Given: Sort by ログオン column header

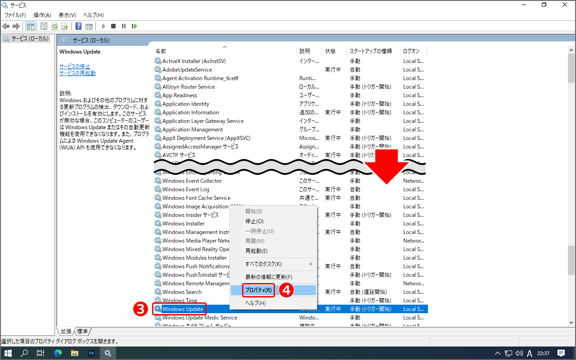Looking at the screenshot, I should [x=414, y=51].
